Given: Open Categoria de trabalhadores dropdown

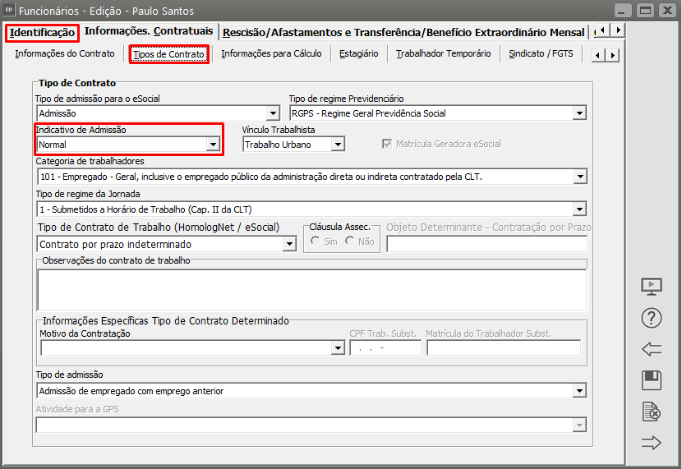Looking at the screenshot, I should tap(580, 177).
